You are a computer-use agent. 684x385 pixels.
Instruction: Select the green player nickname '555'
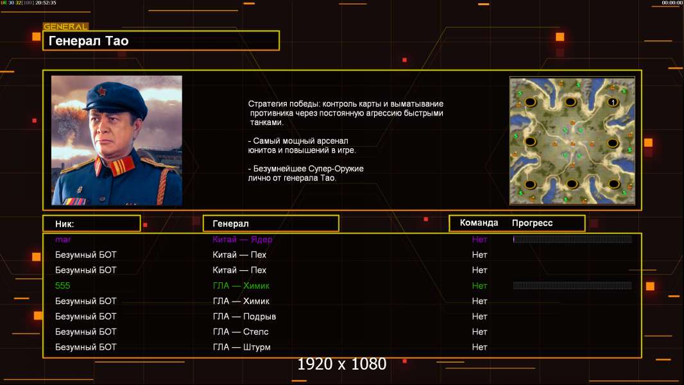[x=62, y=286]
